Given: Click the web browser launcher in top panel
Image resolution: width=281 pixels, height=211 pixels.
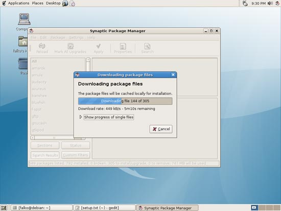Looking at the screenshot, I should coord(65,3).
